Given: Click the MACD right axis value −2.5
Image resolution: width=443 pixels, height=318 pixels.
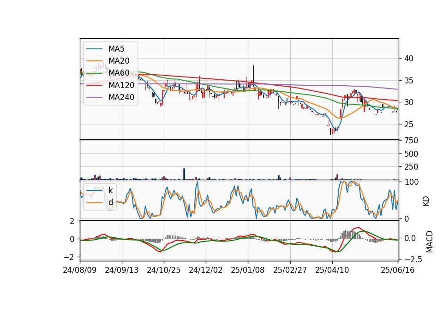Looking at the screenshot, I should [x=413, y=259].
